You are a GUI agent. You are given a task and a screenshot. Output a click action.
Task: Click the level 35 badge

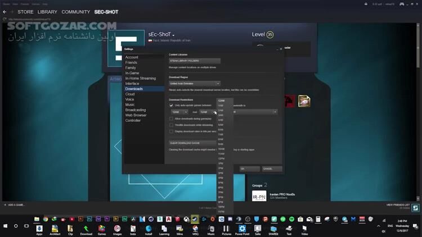tap(270, 35)
